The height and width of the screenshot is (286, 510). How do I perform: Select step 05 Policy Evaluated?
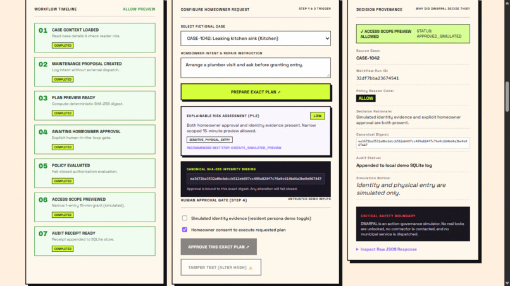pos(95,173)
